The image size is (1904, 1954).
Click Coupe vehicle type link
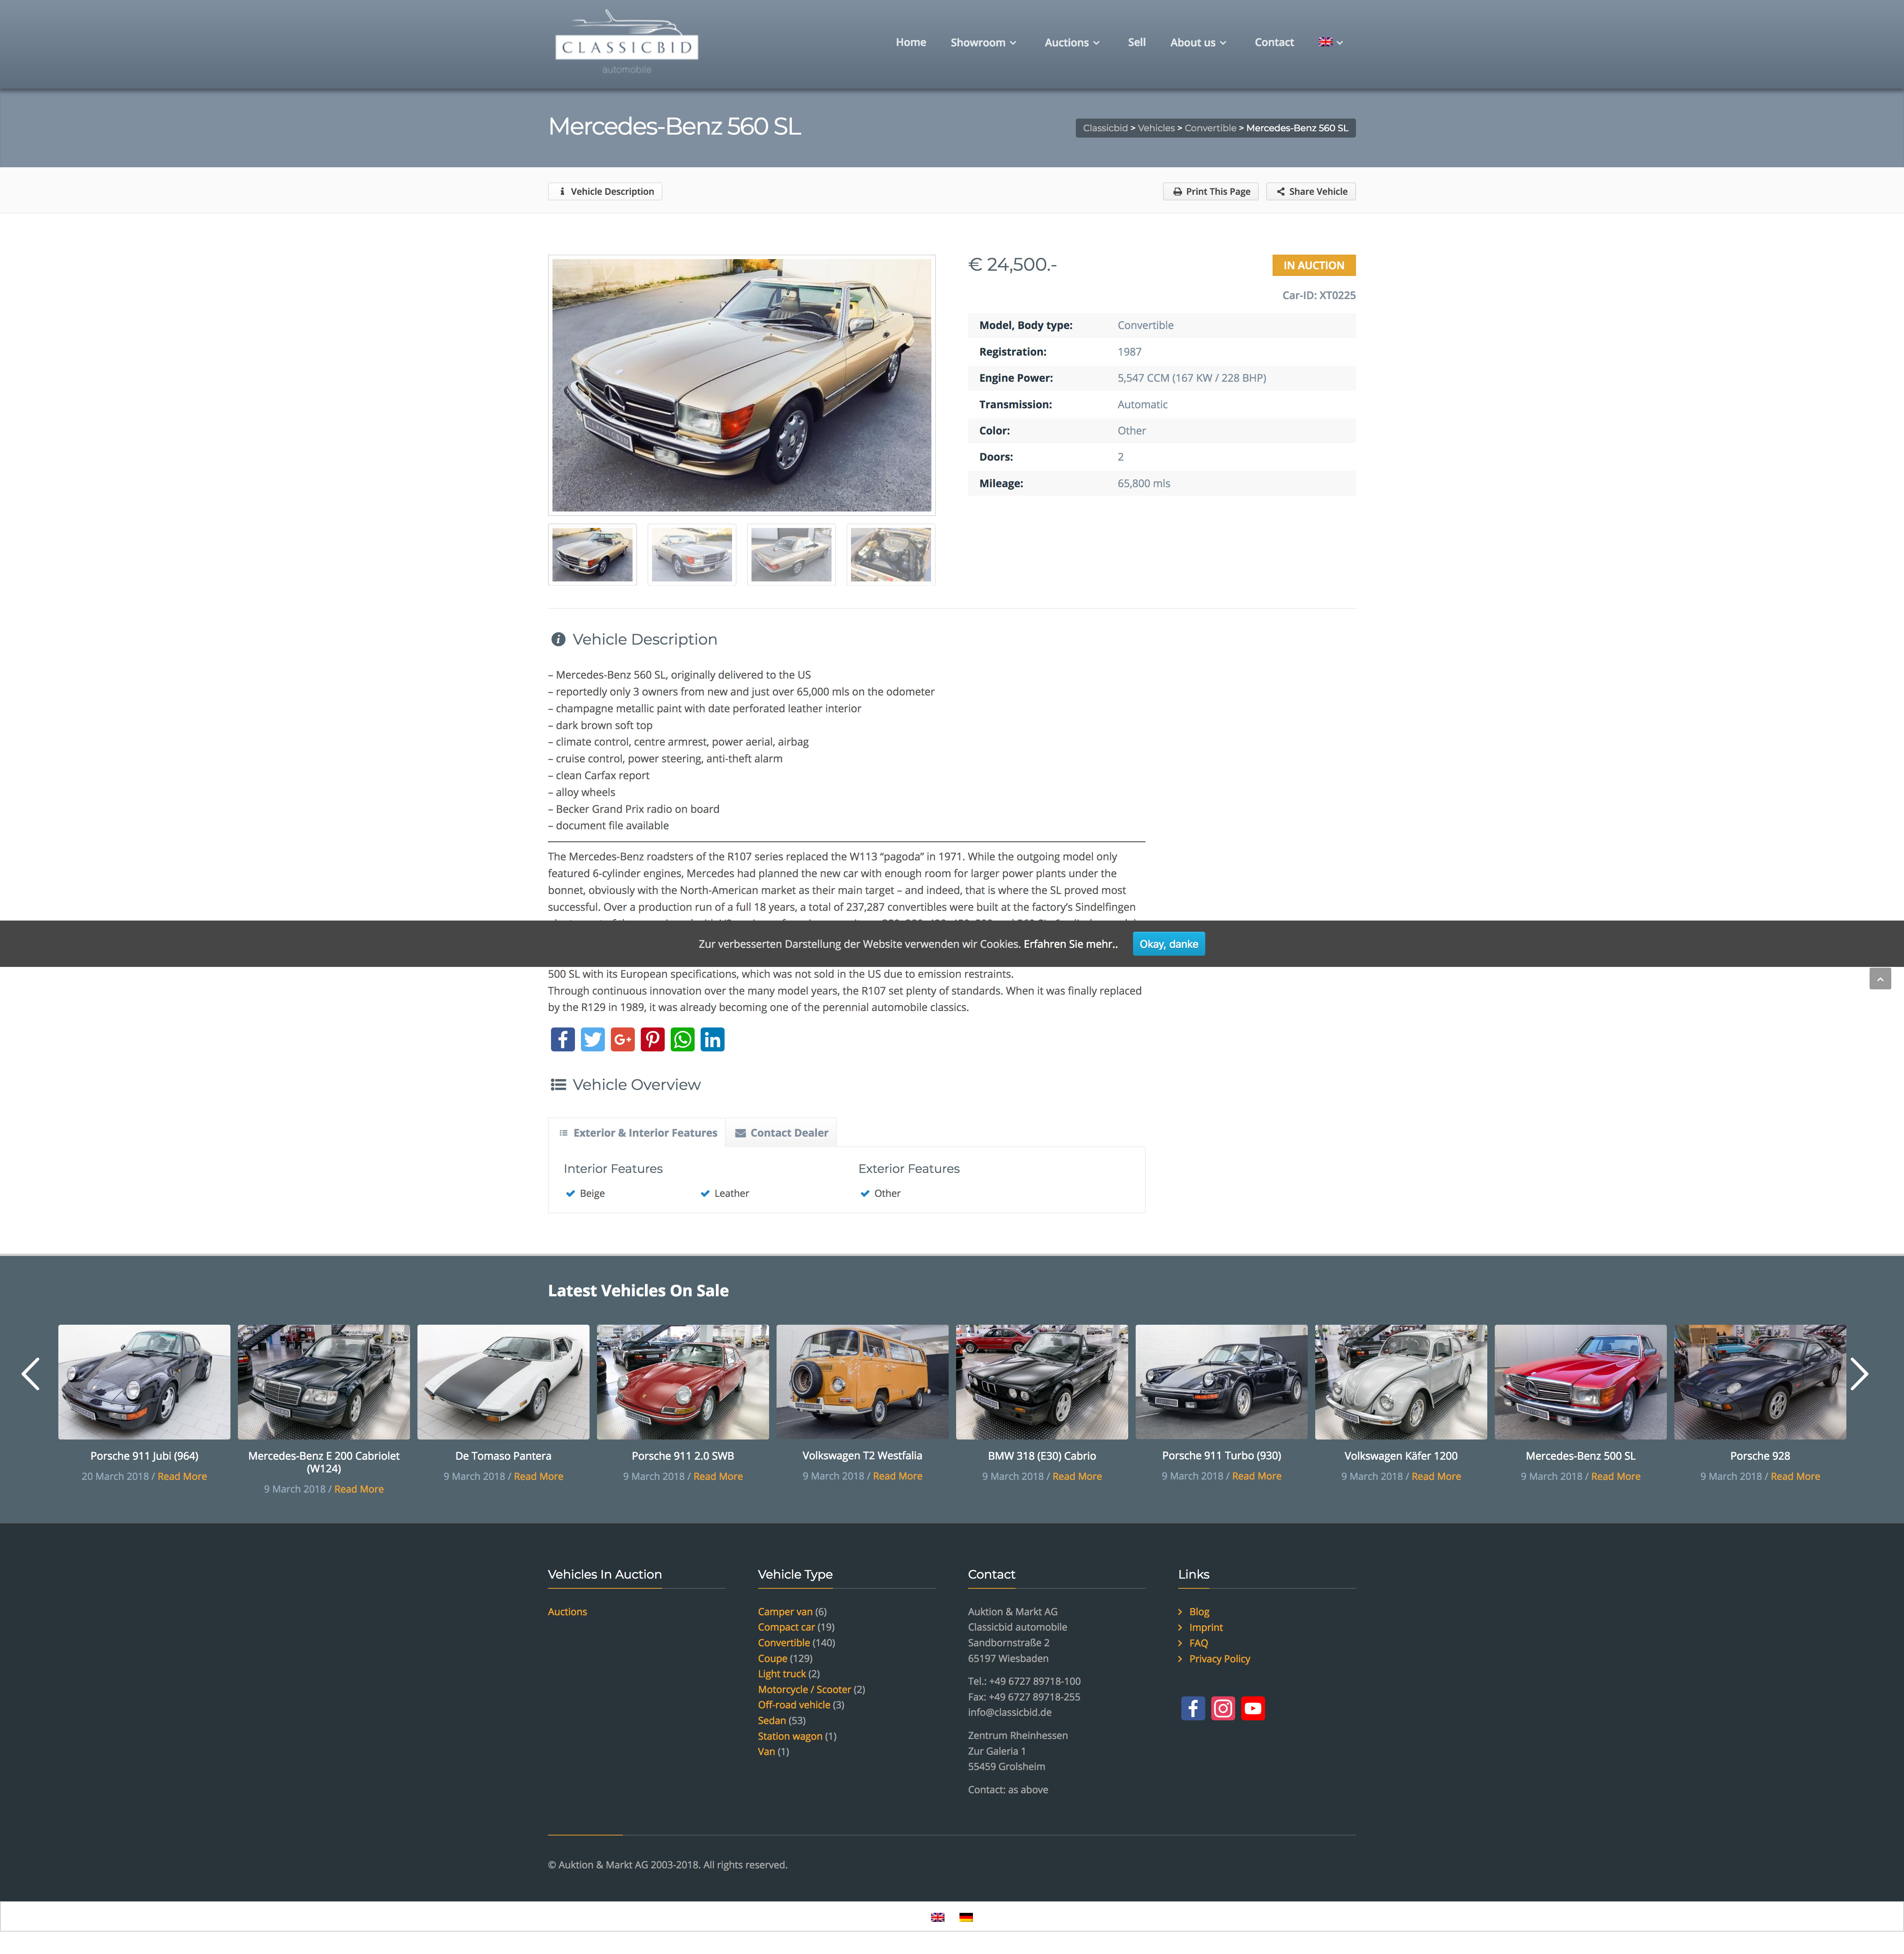(772, 1658)
